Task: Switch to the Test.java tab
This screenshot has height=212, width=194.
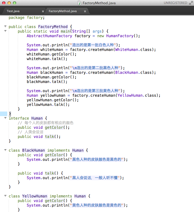Action: coord(13,11)
